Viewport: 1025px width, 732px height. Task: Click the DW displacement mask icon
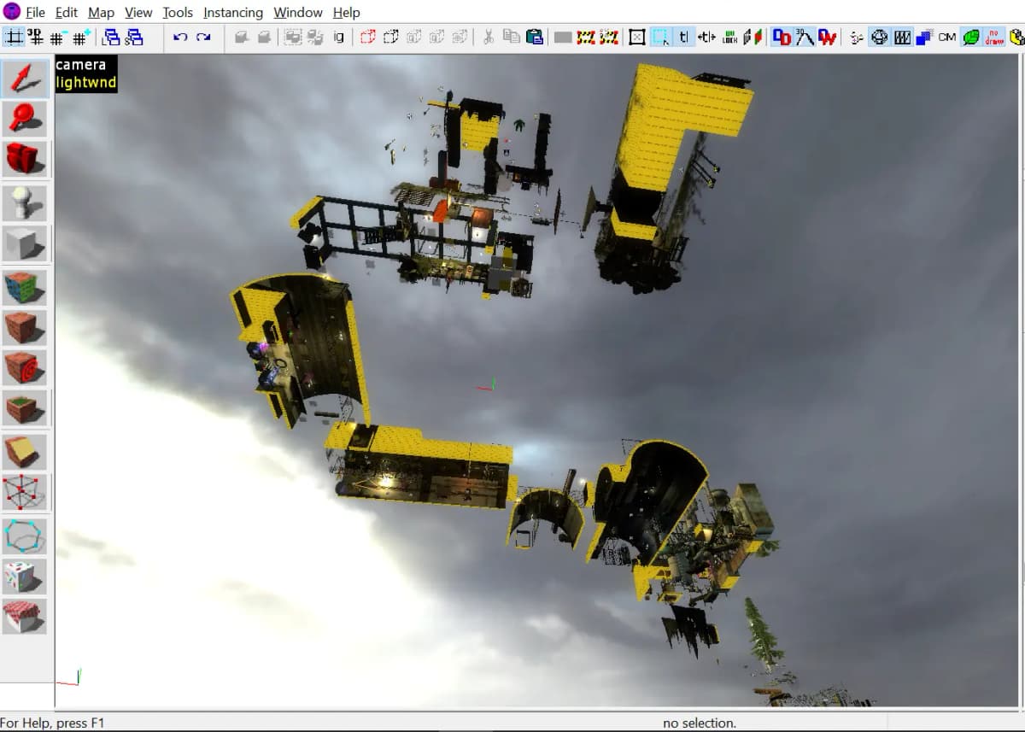click(x=828, y=37)
